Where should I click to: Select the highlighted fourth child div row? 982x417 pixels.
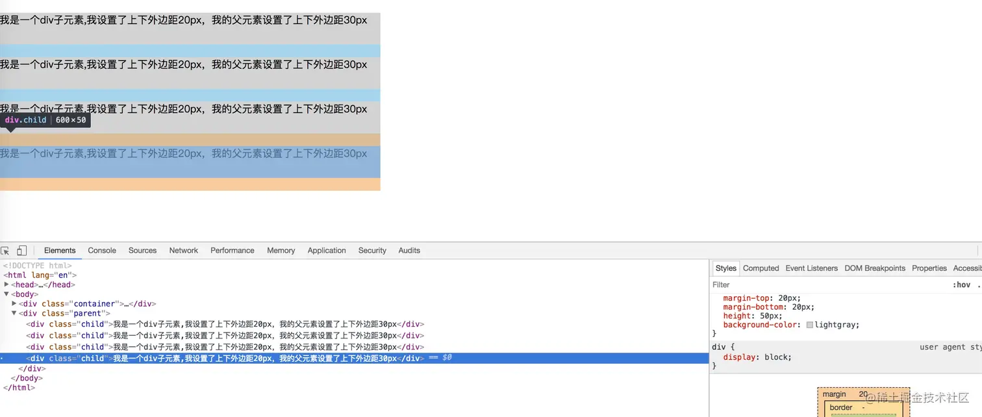[x=354, y=358]
